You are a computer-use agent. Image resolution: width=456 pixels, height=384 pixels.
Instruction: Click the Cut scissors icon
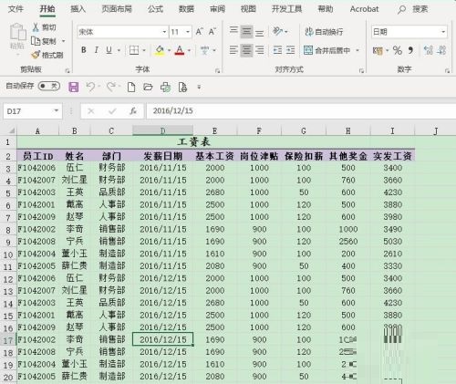coord(36,27)
